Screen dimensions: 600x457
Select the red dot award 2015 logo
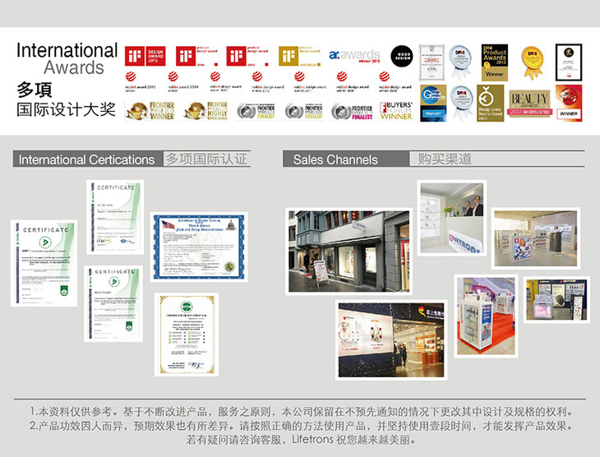(140, 81)
